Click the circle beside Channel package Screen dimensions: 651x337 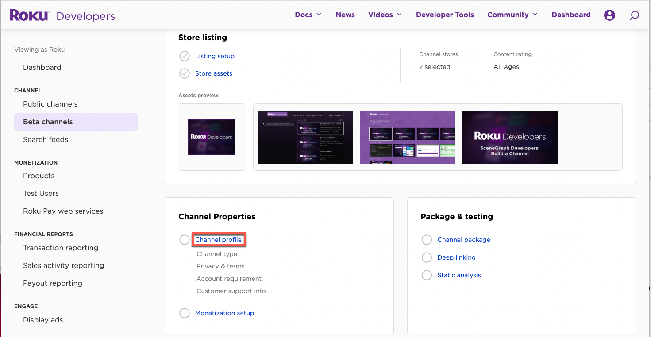pos(427,239)
